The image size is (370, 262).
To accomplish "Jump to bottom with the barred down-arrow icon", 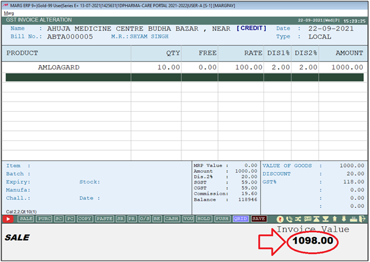I will tap(326, 219).
